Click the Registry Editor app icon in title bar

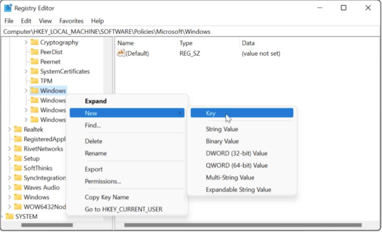point(8,8)
